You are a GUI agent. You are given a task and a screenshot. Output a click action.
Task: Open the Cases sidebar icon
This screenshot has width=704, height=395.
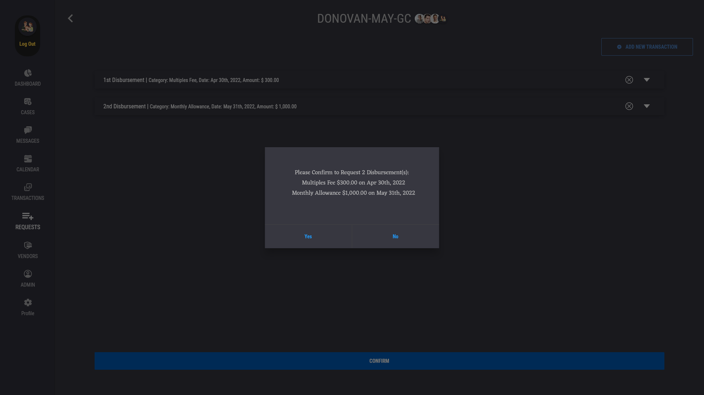(28, 102)
